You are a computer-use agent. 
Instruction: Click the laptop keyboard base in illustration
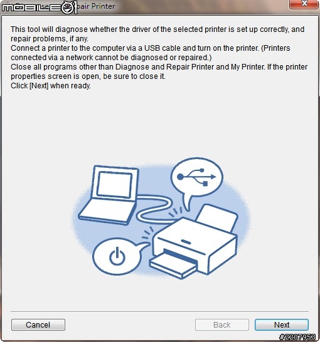(107, 211)
